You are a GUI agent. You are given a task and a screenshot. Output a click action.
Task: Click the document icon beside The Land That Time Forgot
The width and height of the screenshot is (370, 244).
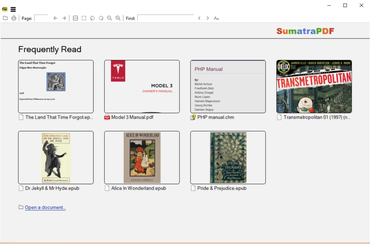pos(21,117)
